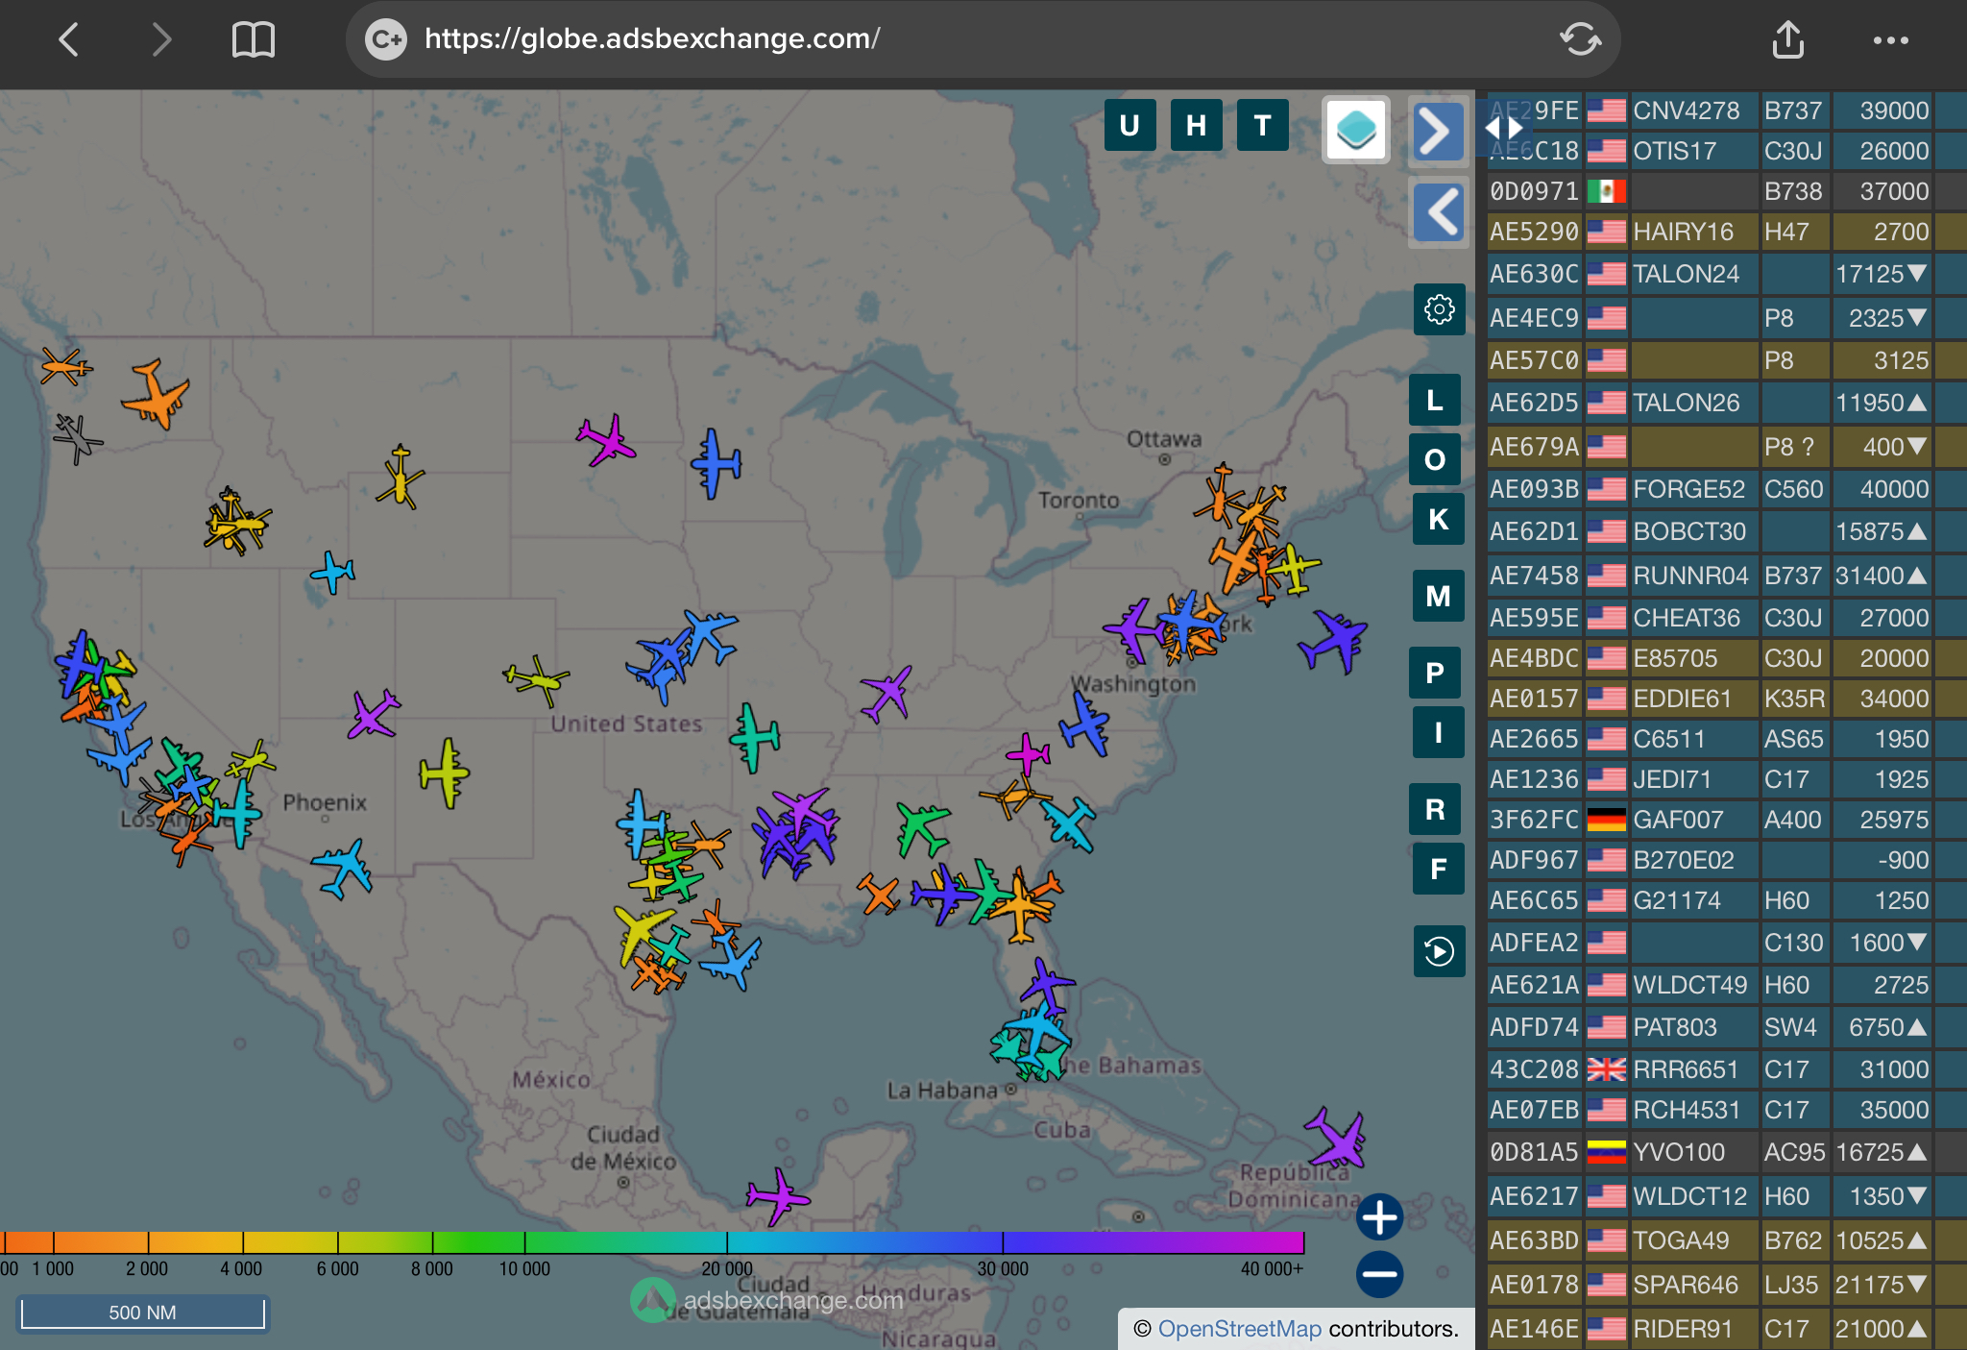Toggle the H map button
Image resolution: width=1967 pixels, height=1350 pixels.
[x=1196, y=125]
